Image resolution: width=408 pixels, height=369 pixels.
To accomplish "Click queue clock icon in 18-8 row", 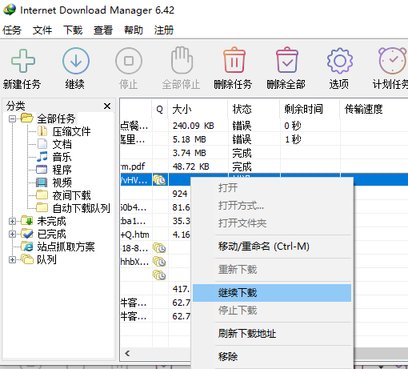I will (x=159, y=248).
